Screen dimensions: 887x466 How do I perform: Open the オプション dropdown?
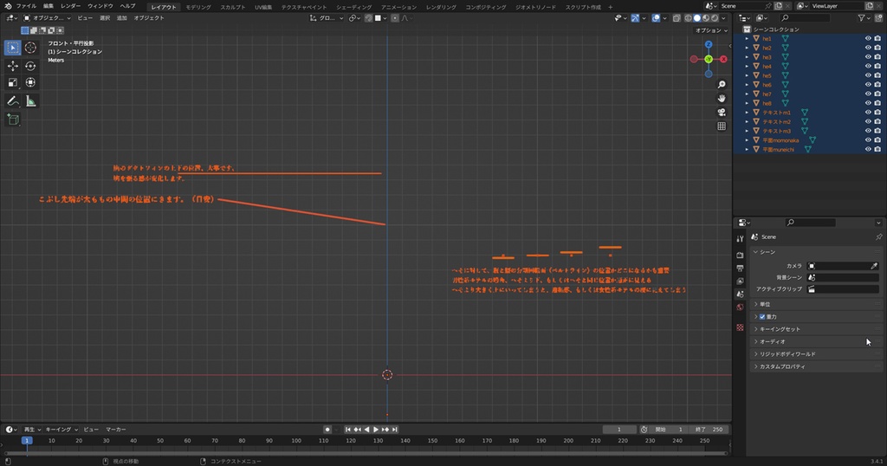(x=711, y=30)
